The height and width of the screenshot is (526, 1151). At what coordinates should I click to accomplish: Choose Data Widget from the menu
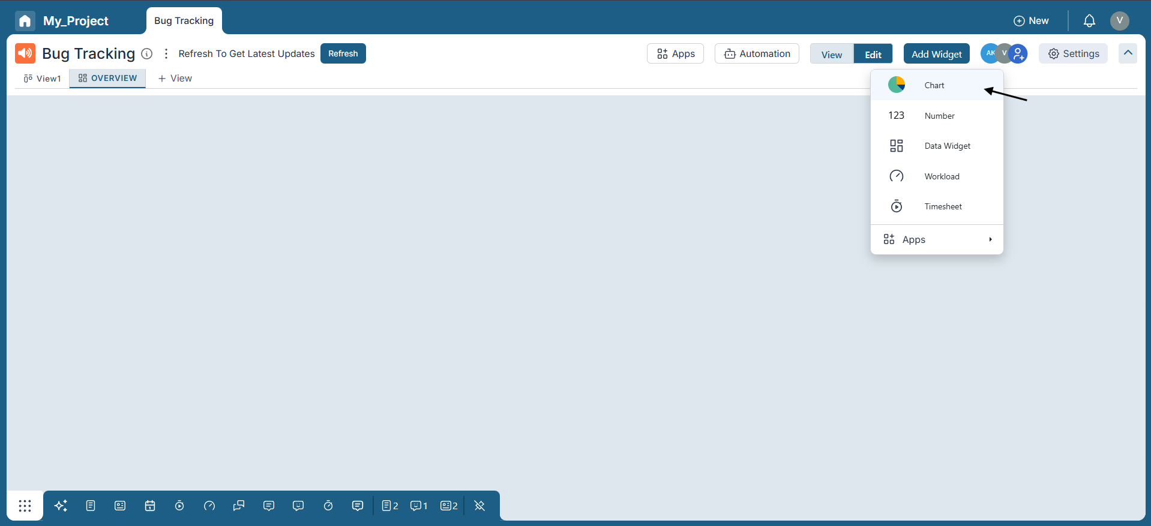tap(937, 146)
